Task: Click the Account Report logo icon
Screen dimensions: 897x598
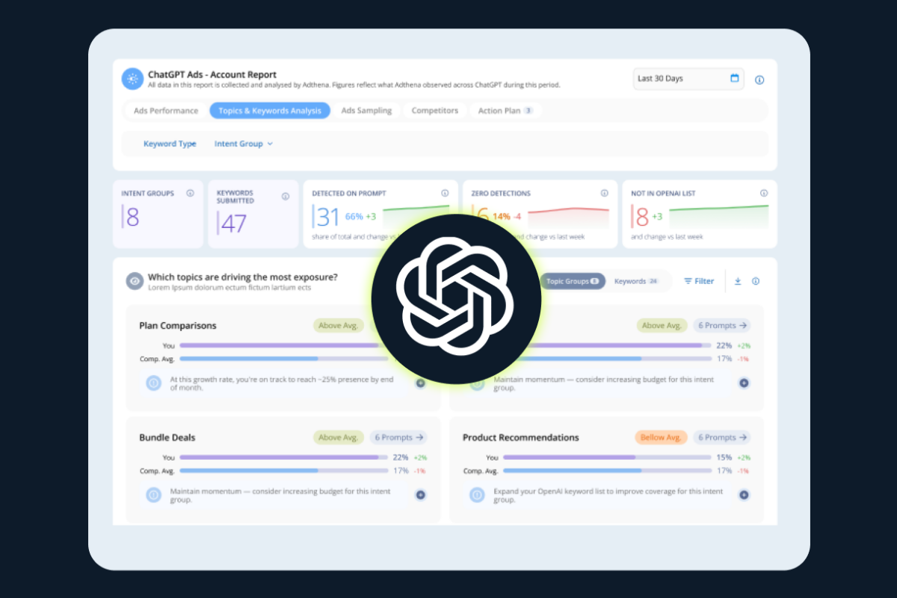Action: 132,79
